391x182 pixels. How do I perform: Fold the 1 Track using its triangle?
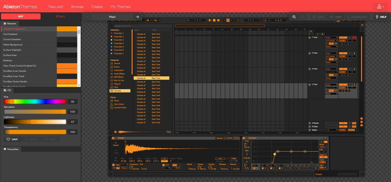[x=310, y=37]
